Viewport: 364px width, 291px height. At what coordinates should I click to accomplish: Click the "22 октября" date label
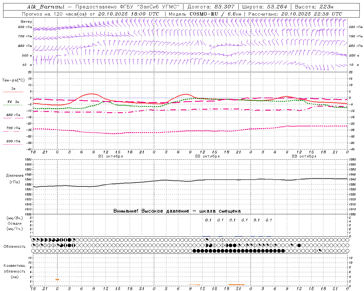[x=207, y=156]
